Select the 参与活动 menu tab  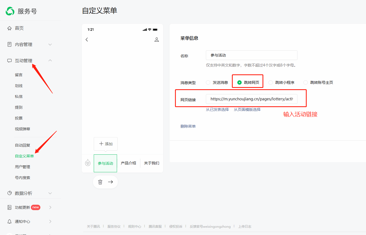click(x=105, y=163)
